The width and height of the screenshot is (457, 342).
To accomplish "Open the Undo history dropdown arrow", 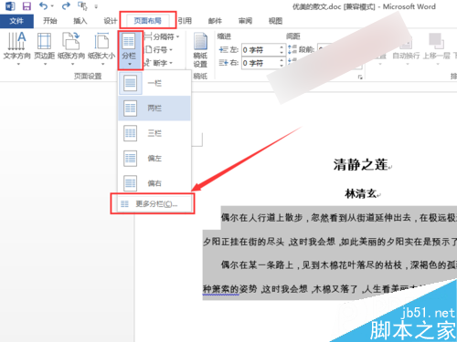I will pos(52,5).
